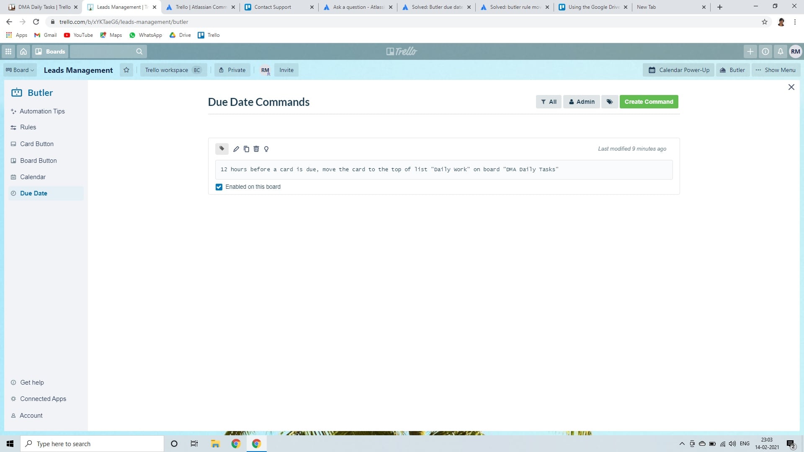Open Board Button section
Image resolution: width=804 pixels, height=452 pixels.
(x=39, y=161)
